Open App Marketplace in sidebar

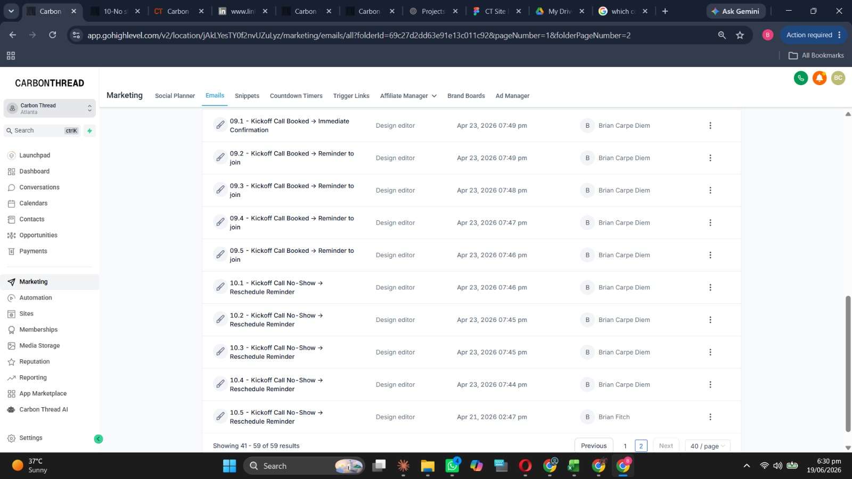[43, 394]
